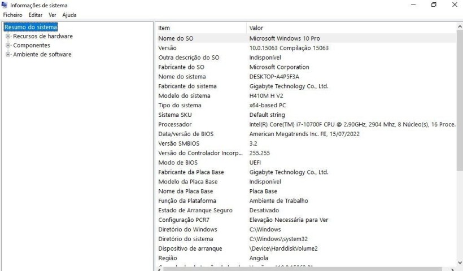Select value Desativado

click(x=264, y=210)
